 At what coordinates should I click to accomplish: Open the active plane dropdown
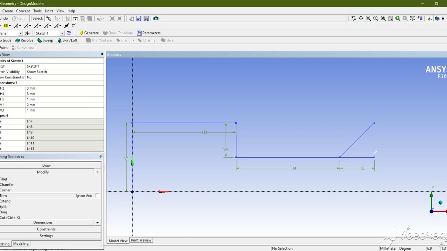click(21, 33)
